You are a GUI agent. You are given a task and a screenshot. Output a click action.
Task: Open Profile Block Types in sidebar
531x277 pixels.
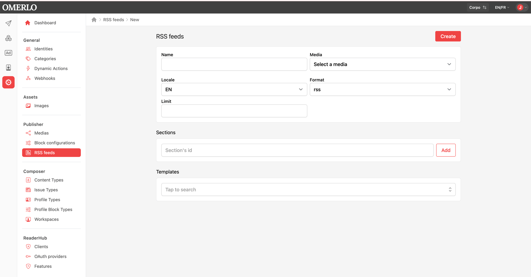[x=53, y=210]
